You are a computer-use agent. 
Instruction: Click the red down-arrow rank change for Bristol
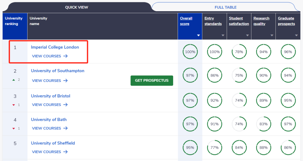click(13, 105)
